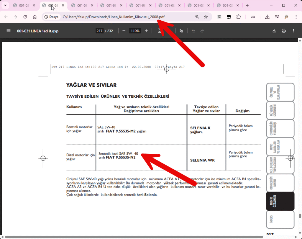Viewport: 302px width, 239px height.
Task: Click the zoom level field showing 110%
Action: point(135,31)
